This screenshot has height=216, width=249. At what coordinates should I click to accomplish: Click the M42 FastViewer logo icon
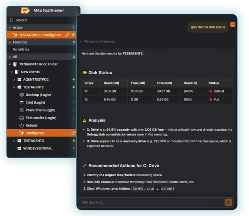pos(25,11)
